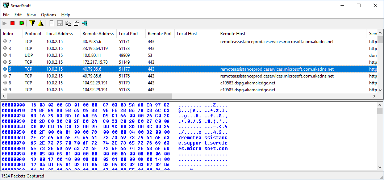Click the grayed-out Start Capture play icon
The image size is (384, 180).
pos(5,24)
